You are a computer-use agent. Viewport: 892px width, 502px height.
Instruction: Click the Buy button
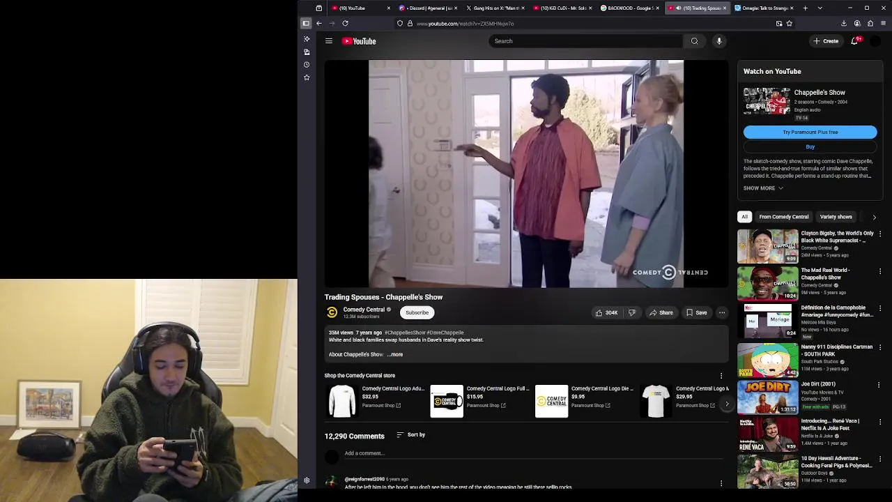[810, 146]
